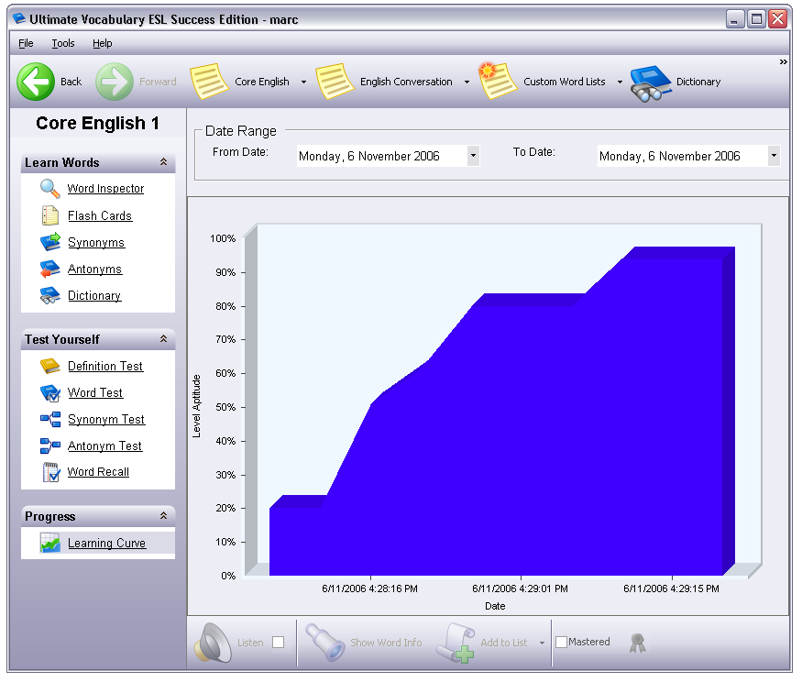Click the Synonym Test diagram icon

coord(50,420)
